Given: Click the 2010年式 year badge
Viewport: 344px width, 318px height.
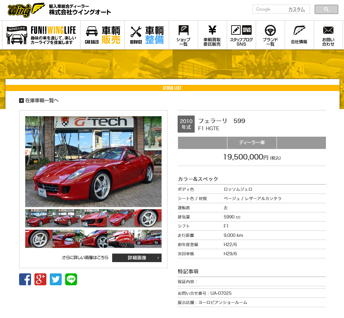Looking at the screenshot, I should (186, 124).
